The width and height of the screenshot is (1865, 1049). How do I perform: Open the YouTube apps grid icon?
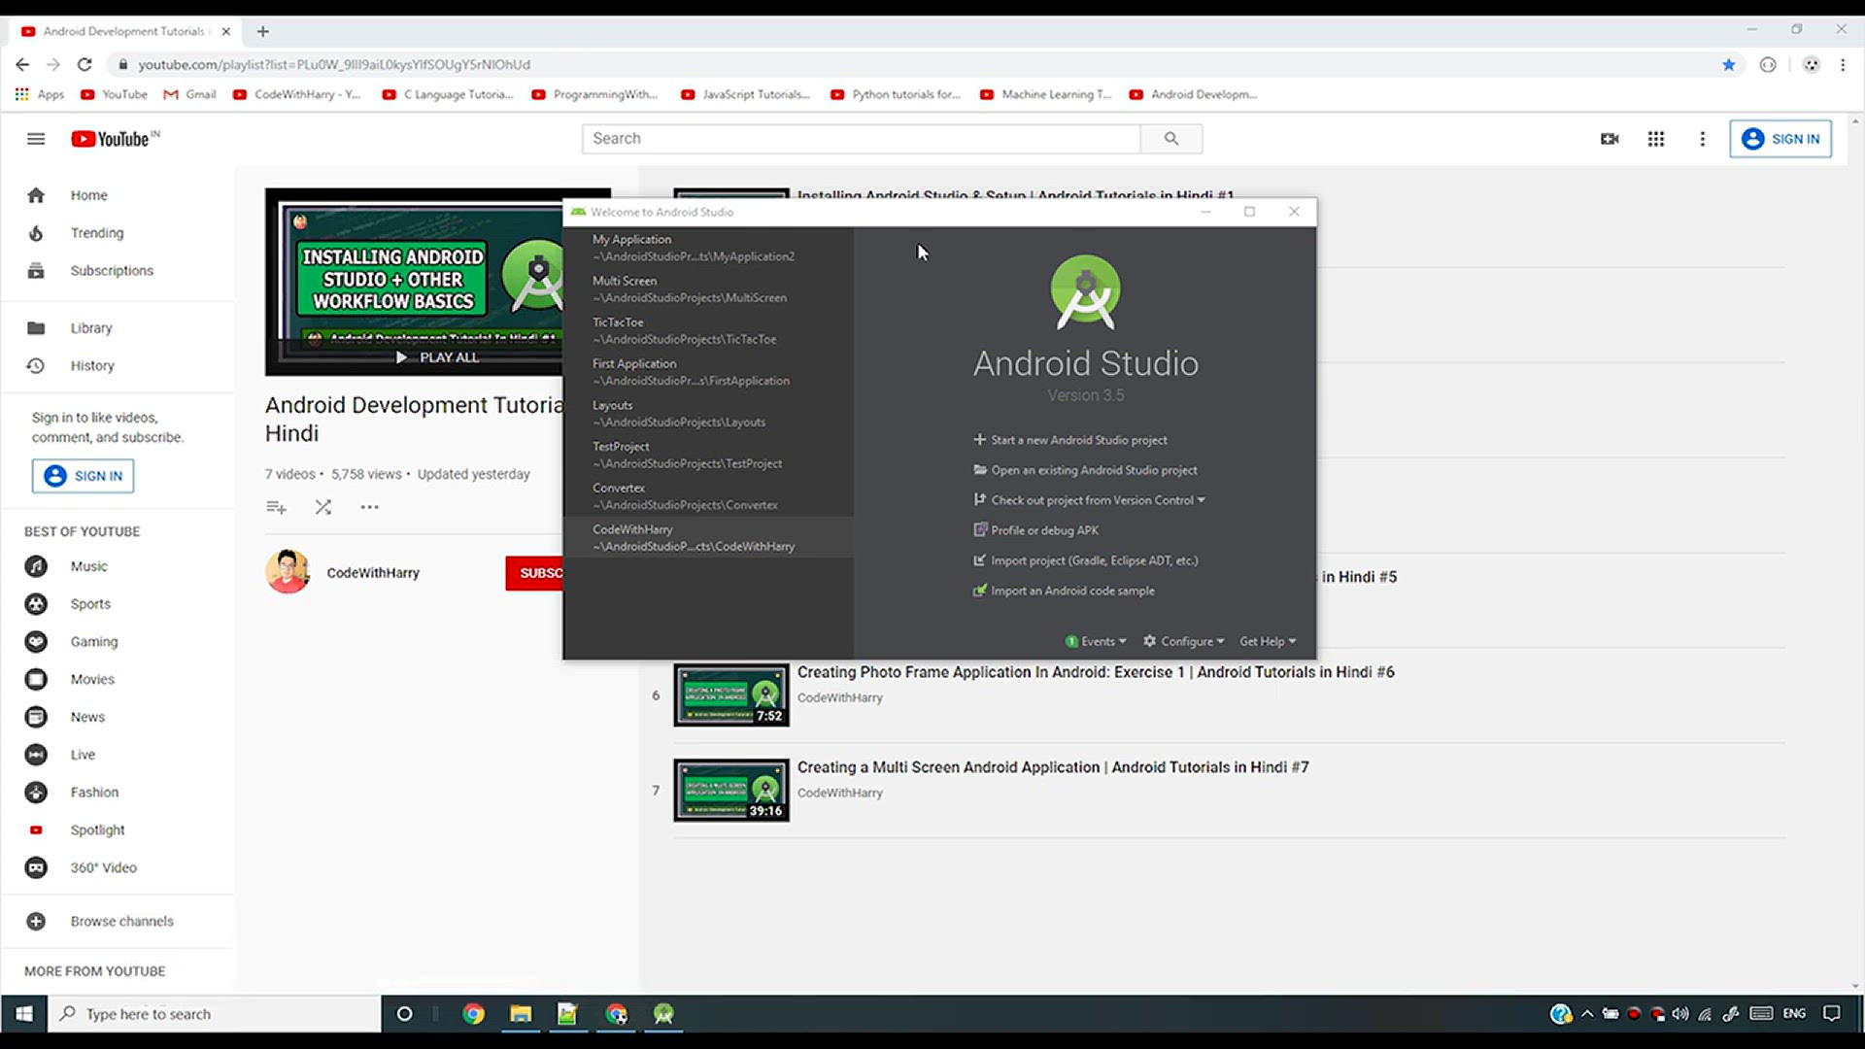[x=1656, y=139]
